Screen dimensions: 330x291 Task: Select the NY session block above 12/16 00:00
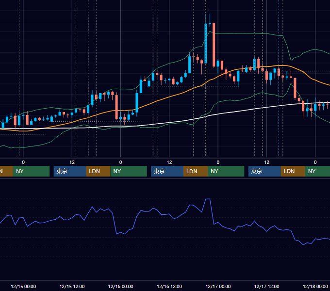coord(129,171)
